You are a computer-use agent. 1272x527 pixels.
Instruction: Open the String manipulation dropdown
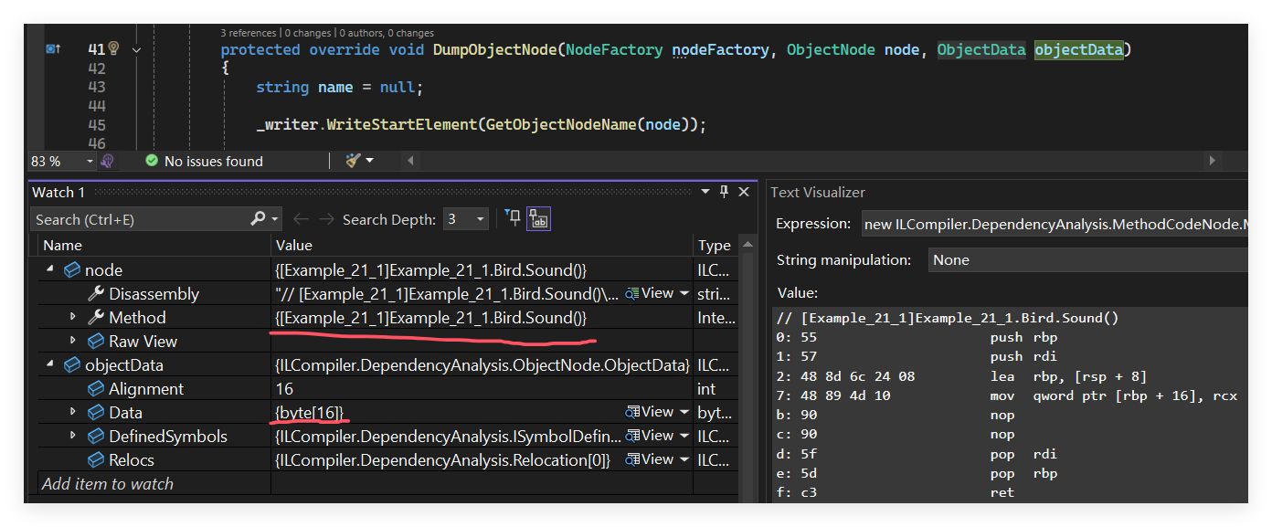coord(1087,259)
